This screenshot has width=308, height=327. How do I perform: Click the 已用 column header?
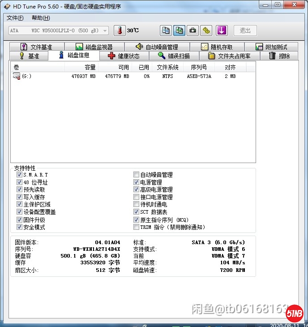point(142,67)
